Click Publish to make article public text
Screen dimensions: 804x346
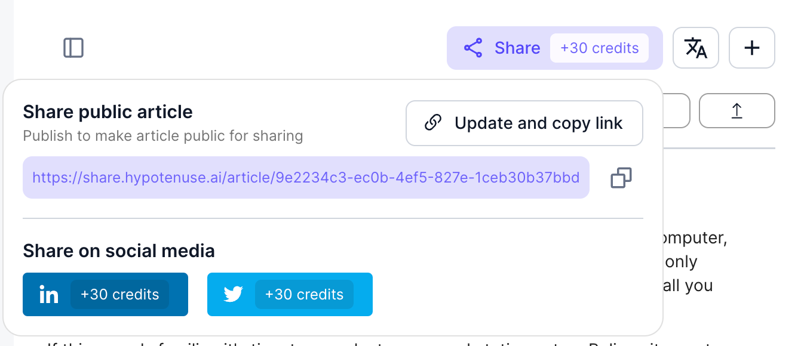pyautogui.click(x=163, y=136)
